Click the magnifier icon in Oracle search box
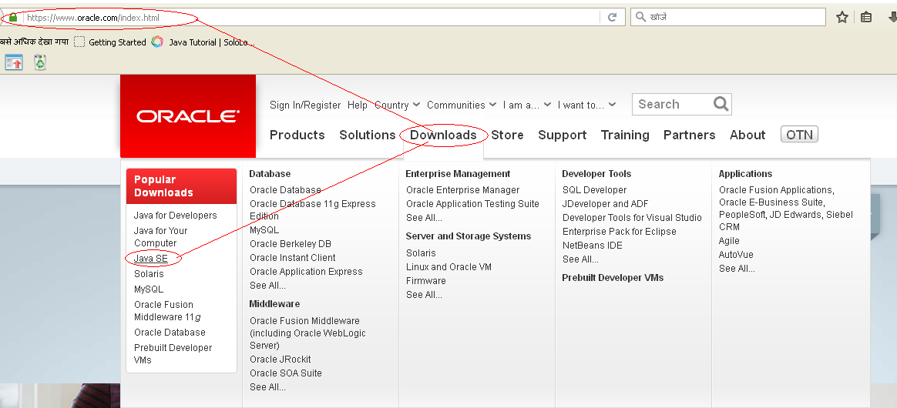Screen dimensions: 897x408 [721, 104]
